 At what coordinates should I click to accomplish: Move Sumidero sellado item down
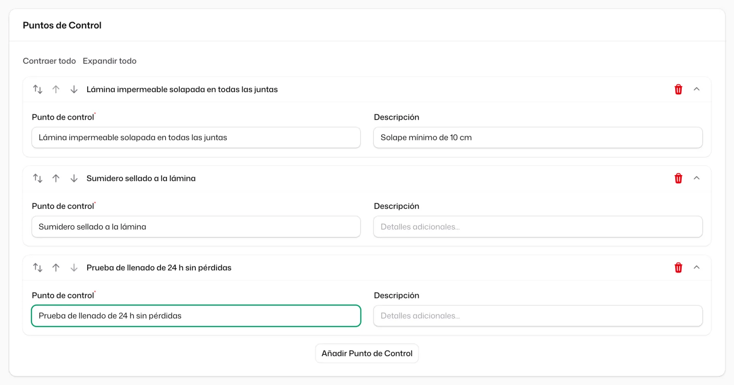tap(74, 178)
